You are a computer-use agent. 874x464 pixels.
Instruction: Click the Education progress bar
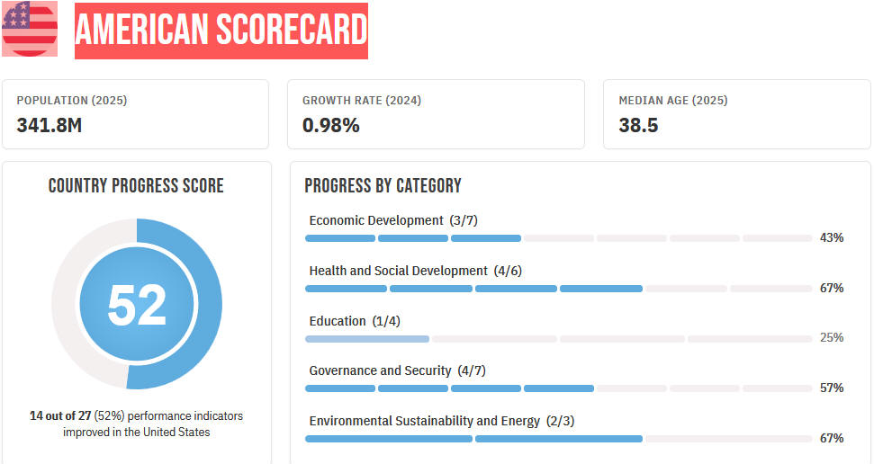coord(558,339)
